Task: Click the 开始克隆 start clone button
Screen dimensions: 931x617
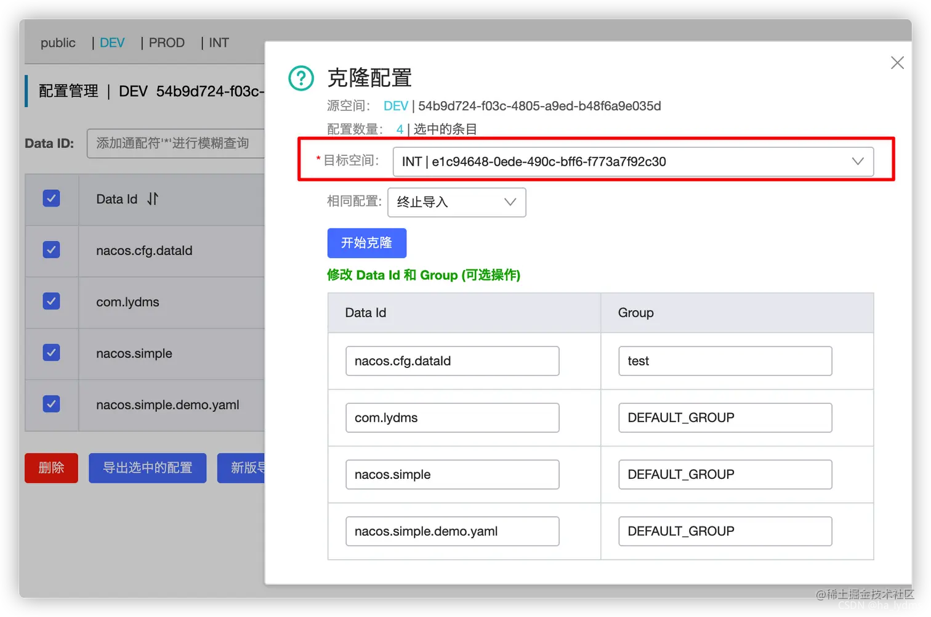Action: (366, 243)
